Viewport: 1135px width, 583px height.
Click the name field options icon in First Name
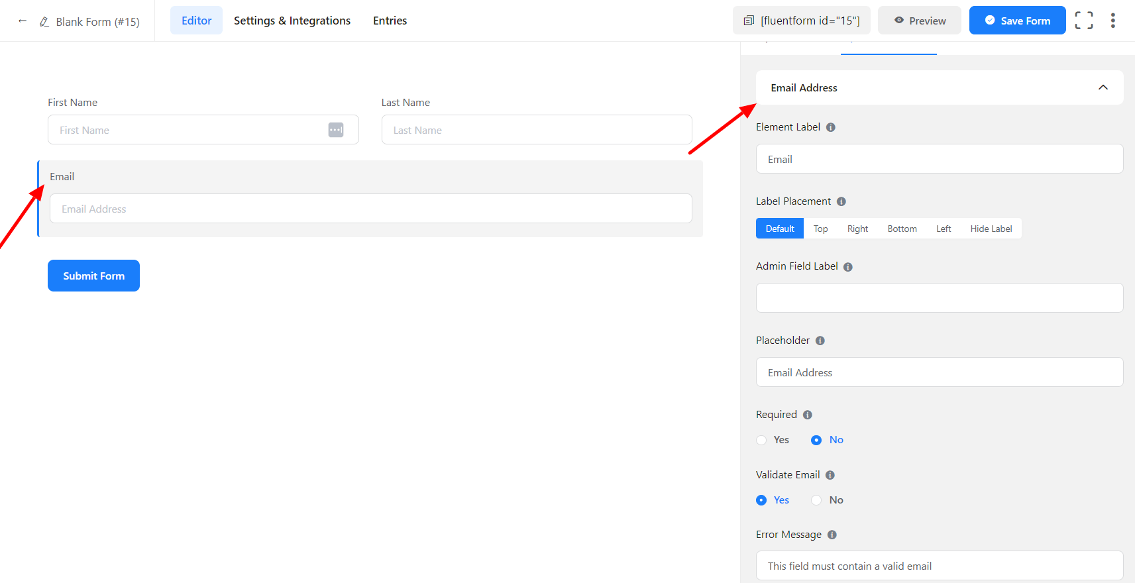tap(336, 130)
